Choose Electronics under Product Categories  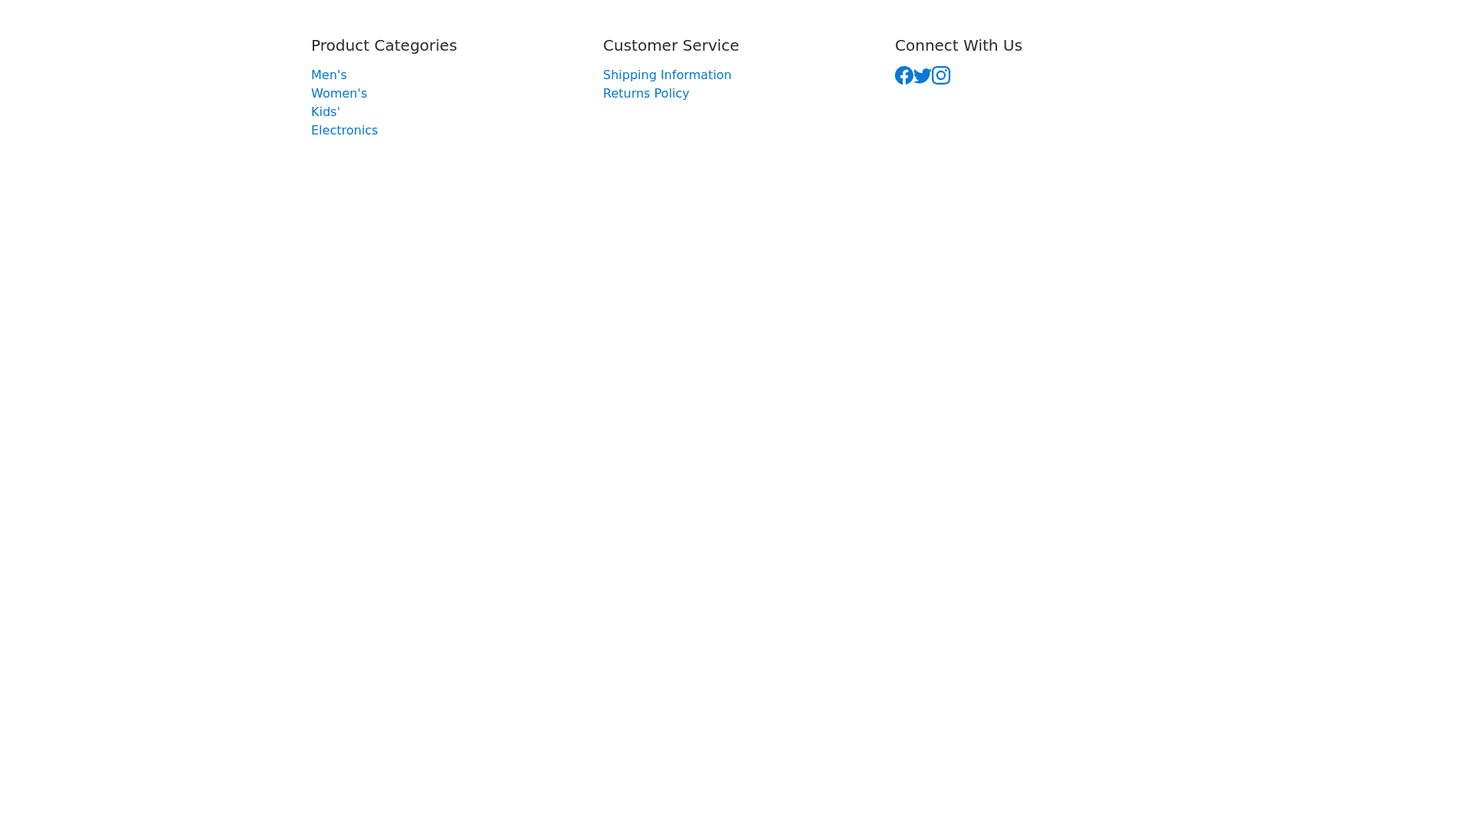pyautogui.click(x=344, y=131)
